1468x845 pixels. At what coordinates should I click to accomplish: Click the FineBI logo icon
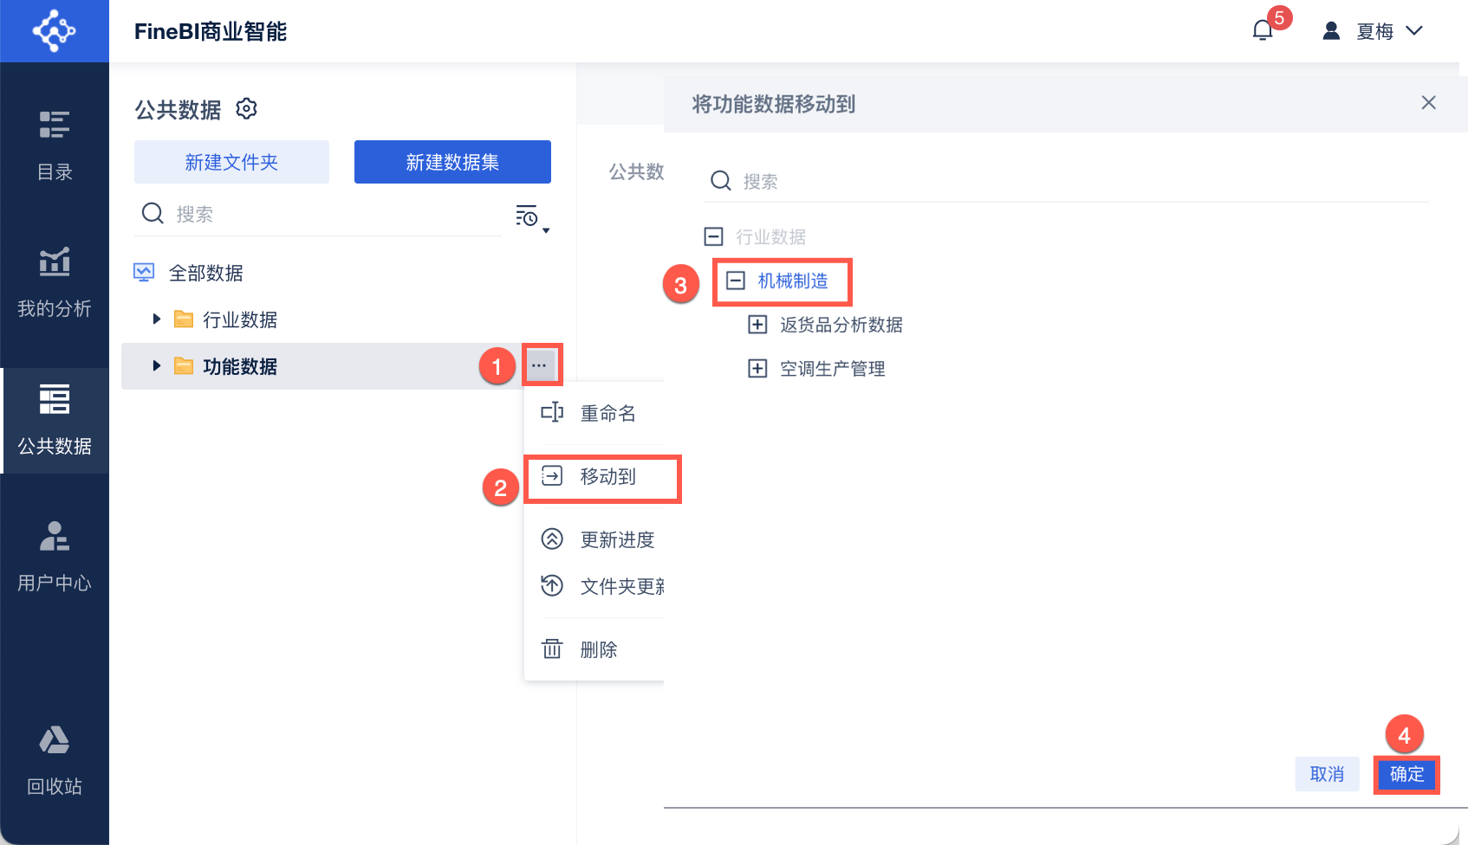coord(54,31)
